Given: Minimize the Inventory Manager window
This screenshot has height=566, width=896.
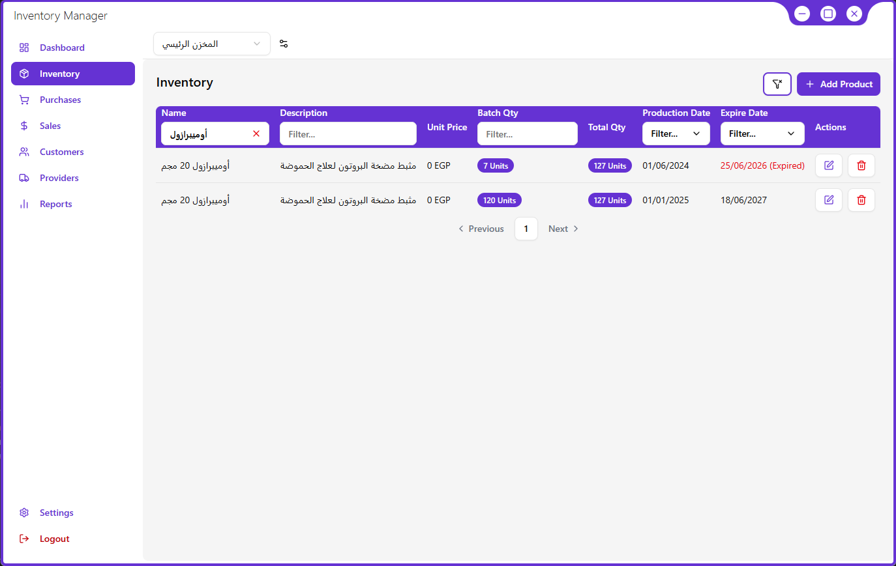Looking at the screenshot, I should [802, 14].
